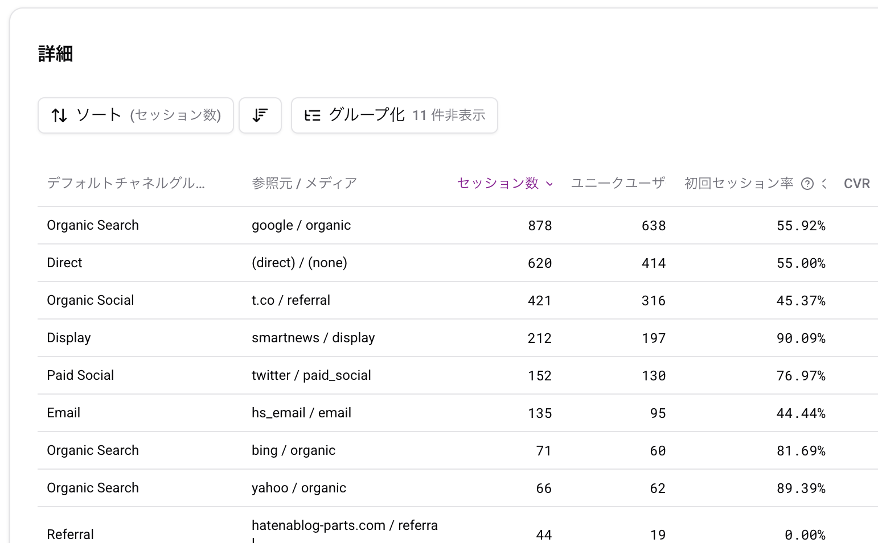Click the sort arrows icon in ソート button
Screen dimensions: 878x543
(x=59, y=115)
